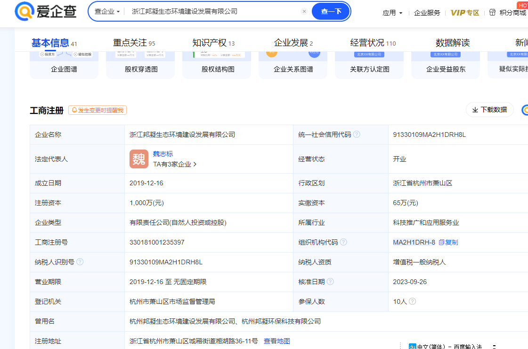Expand the 应用 menu
This screenshot has height=349, width=528.
392,13
